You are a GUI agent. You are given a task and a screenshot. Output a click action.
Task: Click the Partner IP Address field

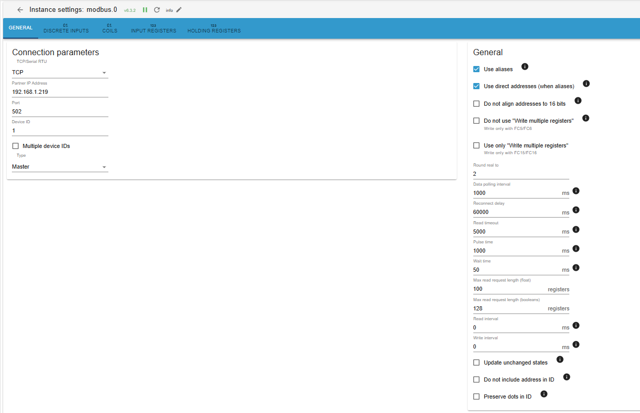coord(60,92)
